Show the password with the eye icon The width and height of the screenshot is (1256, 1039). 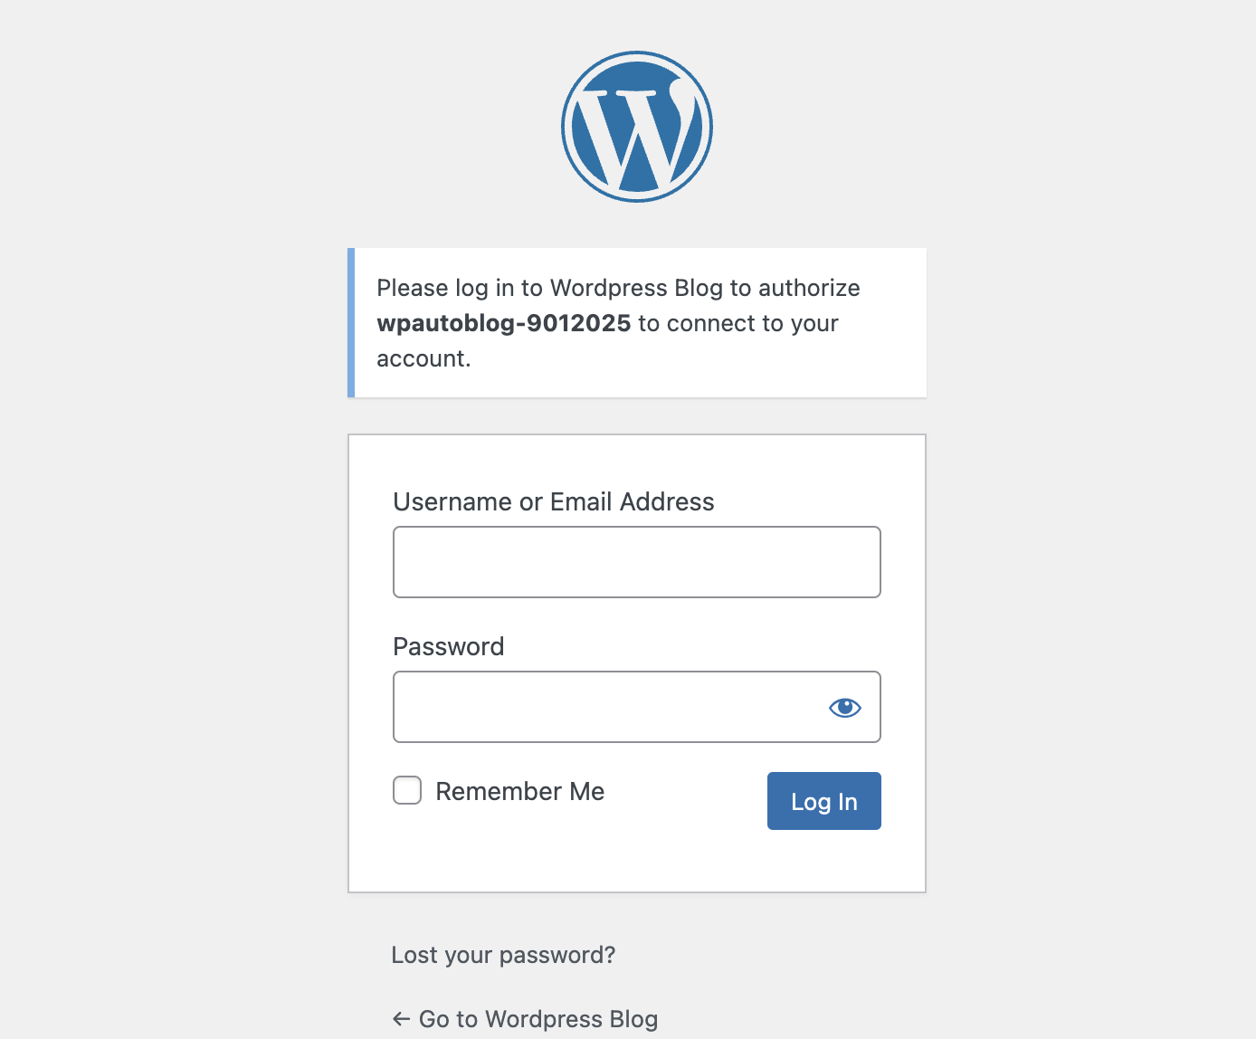pos(844,707)
